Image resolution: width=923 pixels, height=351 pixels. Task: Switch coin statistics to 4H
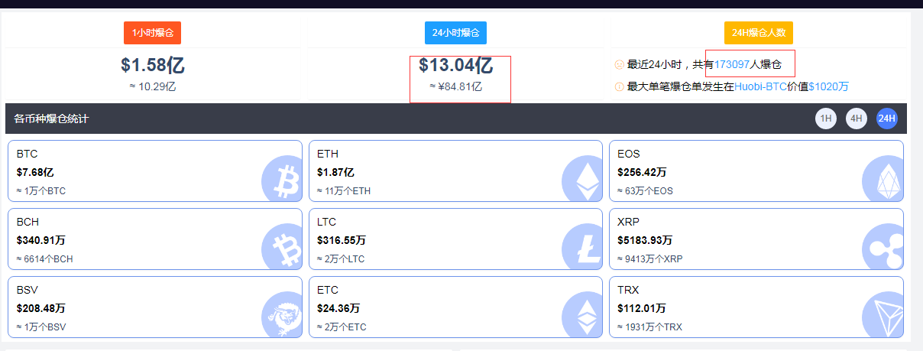[x=857, y=119]
